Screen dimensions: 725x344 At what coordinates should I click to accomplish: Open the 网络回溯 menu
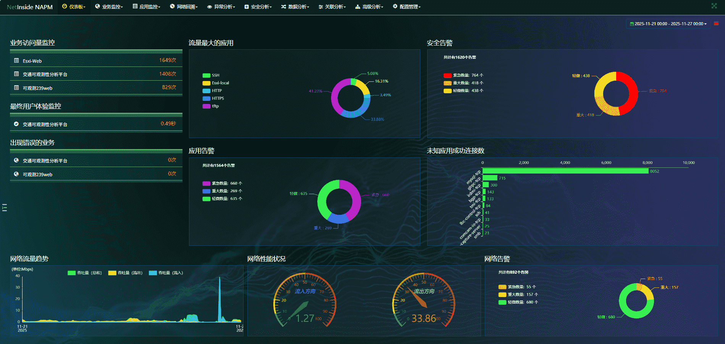pos(184,7)
